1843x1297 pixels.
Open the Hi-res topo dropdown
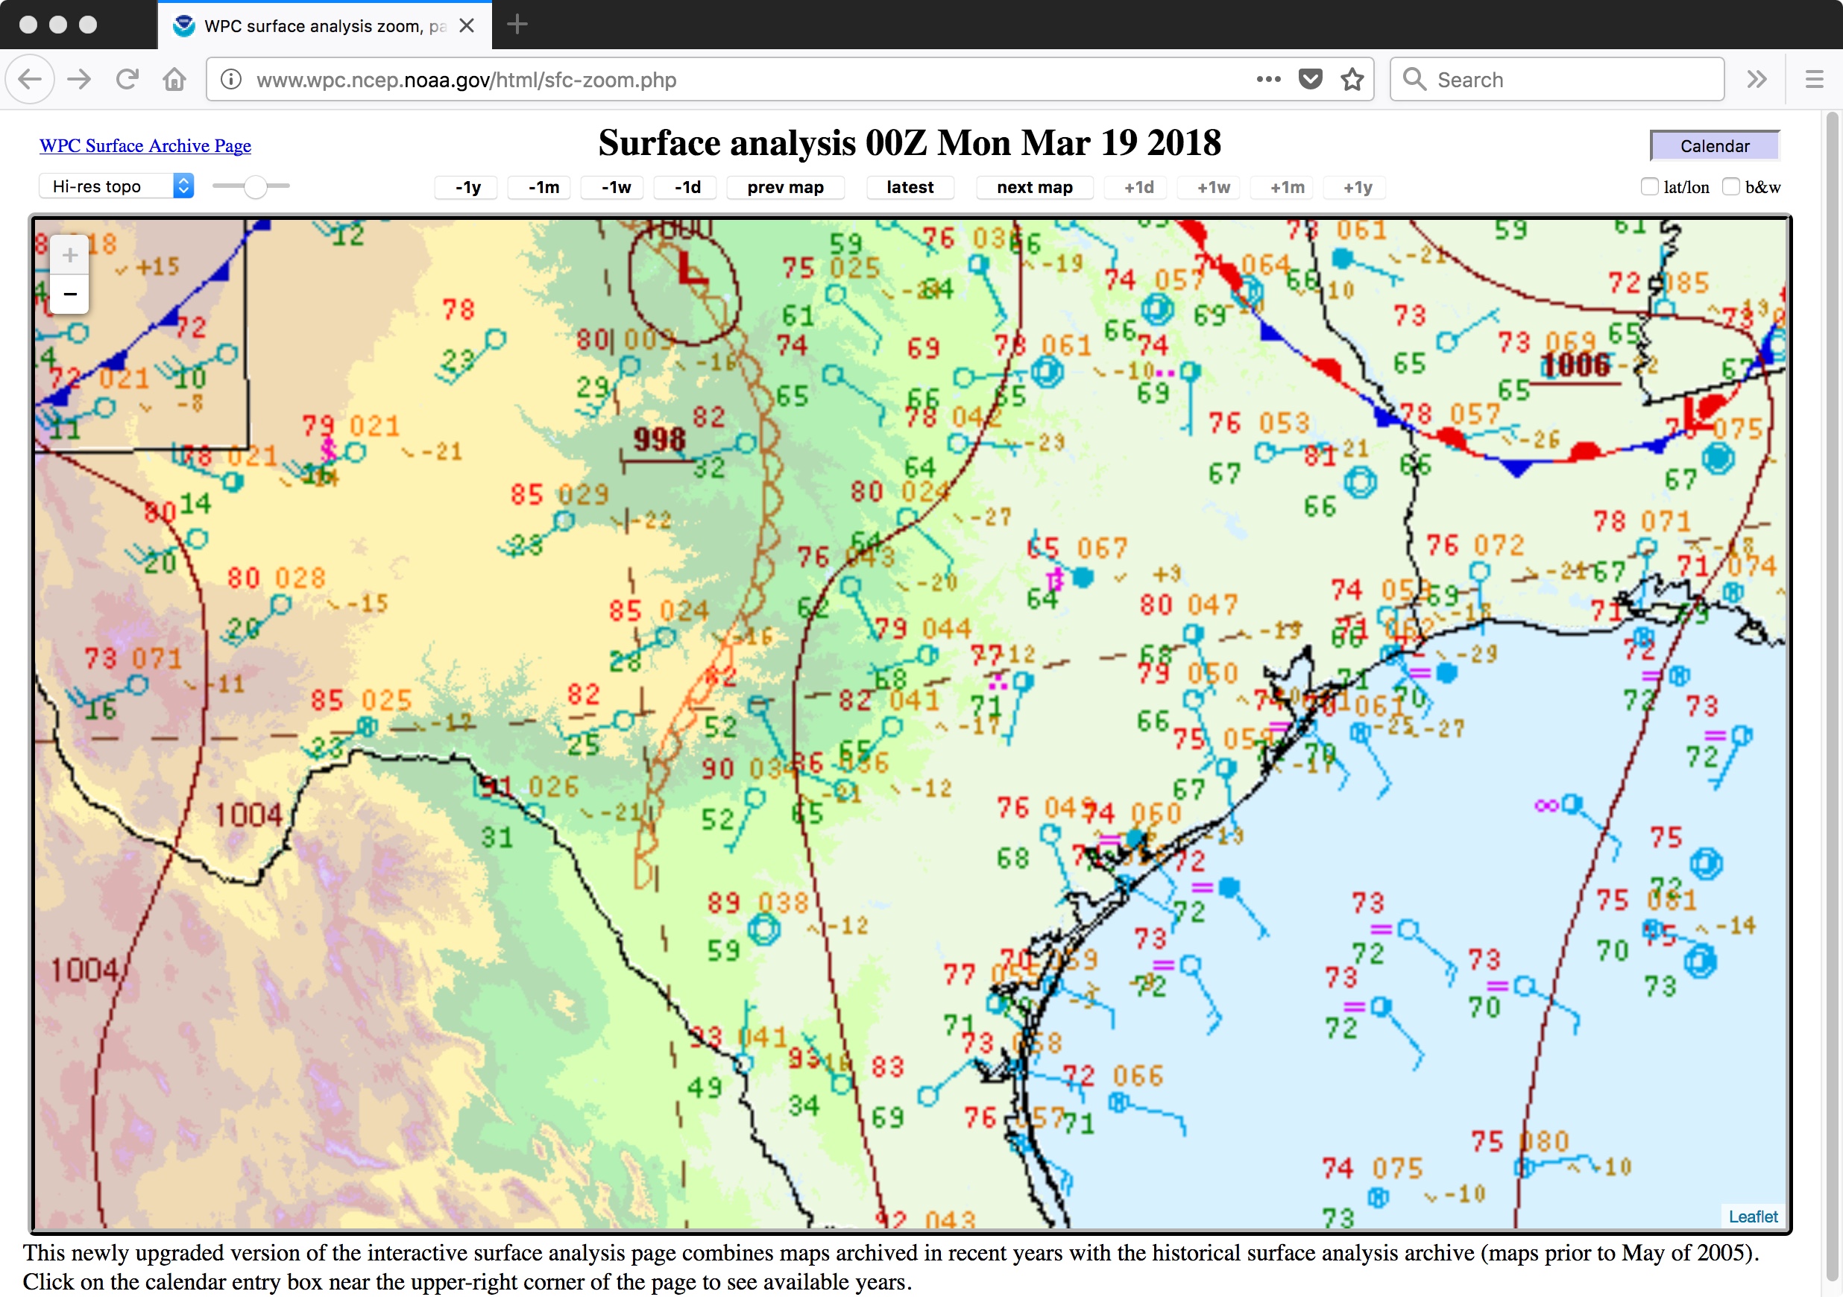[x=116, y=186]
